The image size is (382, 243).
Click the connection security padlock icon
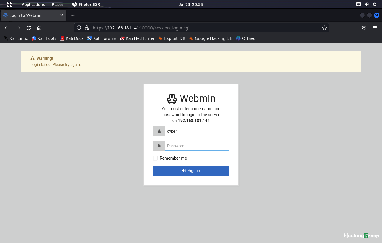[x=87, y=28]
